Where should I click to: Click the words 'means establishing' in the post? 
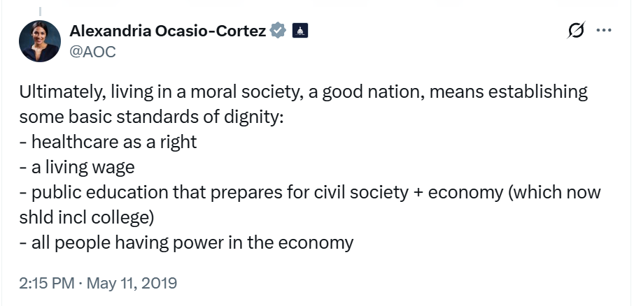(x=508, y=92)
